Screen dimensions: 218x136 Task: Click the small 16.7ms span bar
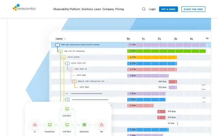pyautogui.click(x=178, y=123)
